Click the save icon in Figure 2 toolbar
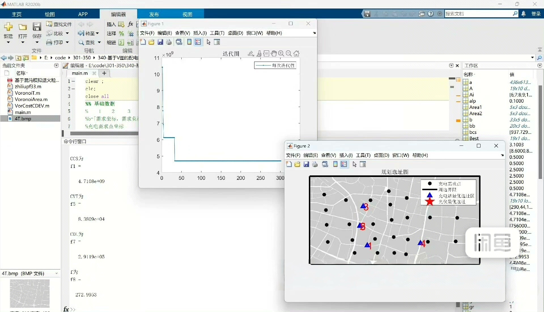 click(x=306, y=164)
